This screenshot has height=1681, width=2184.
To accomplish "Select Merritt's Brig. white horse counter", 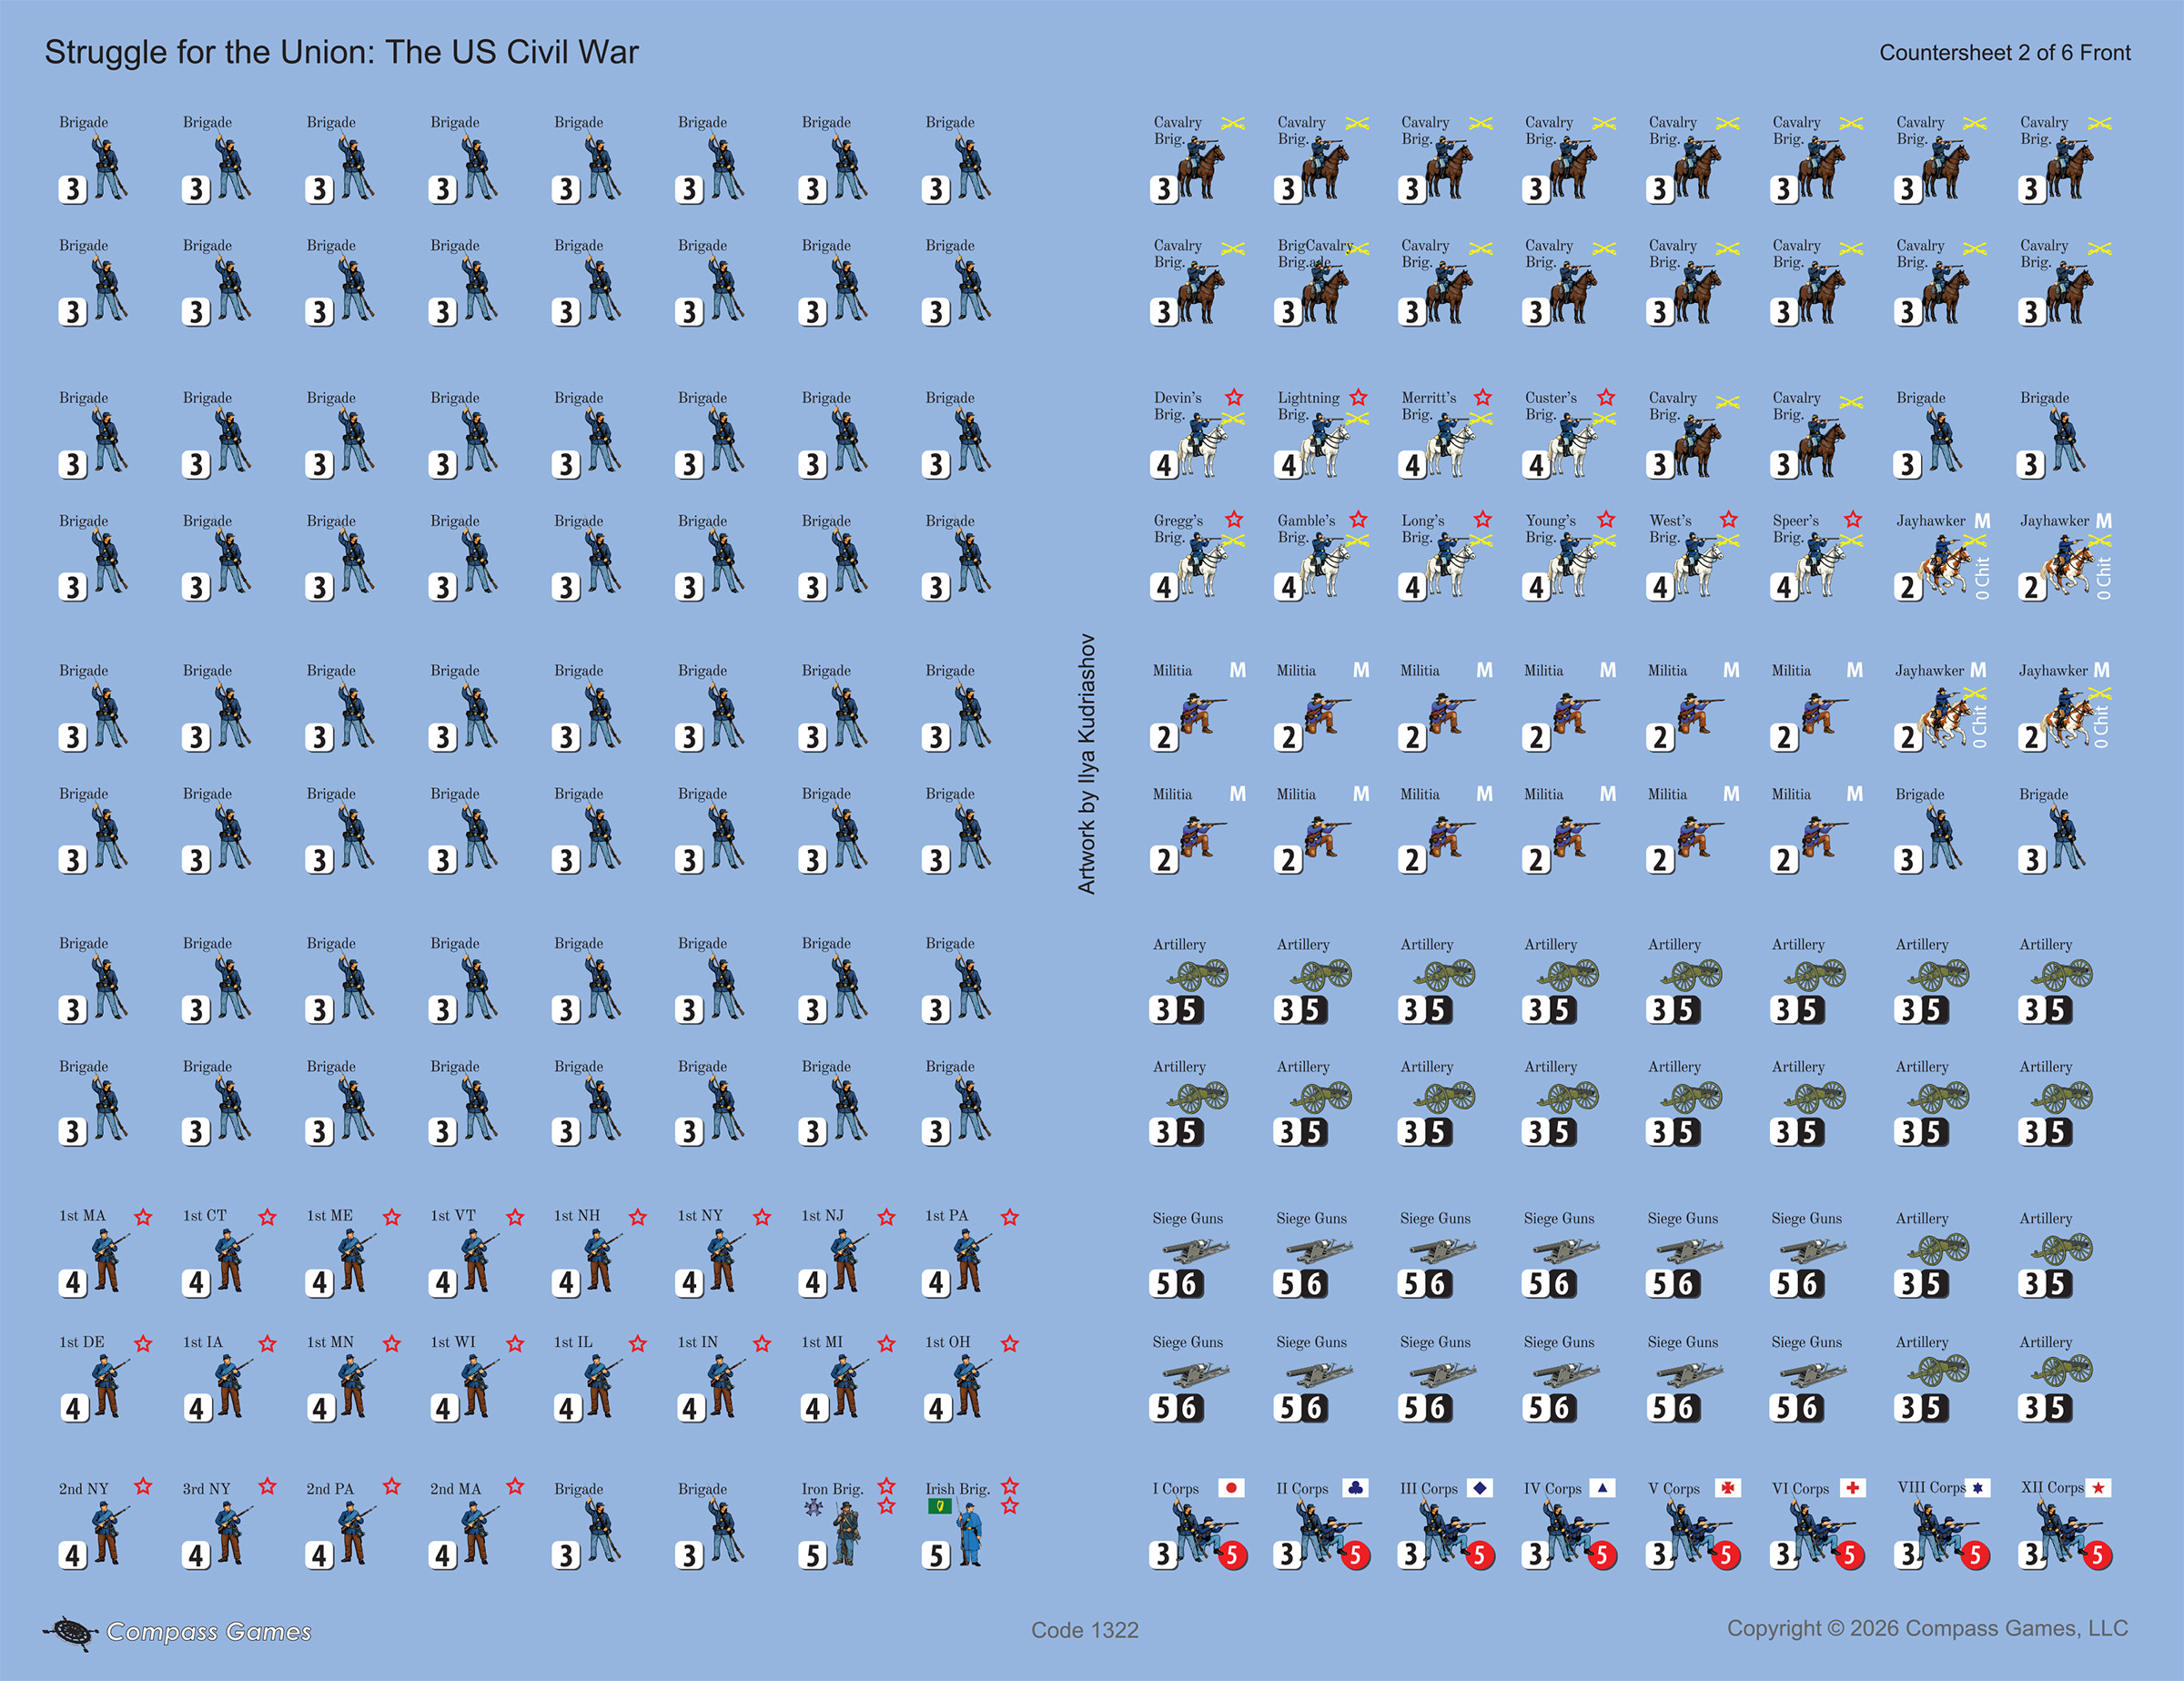I will pos(1445,435).
